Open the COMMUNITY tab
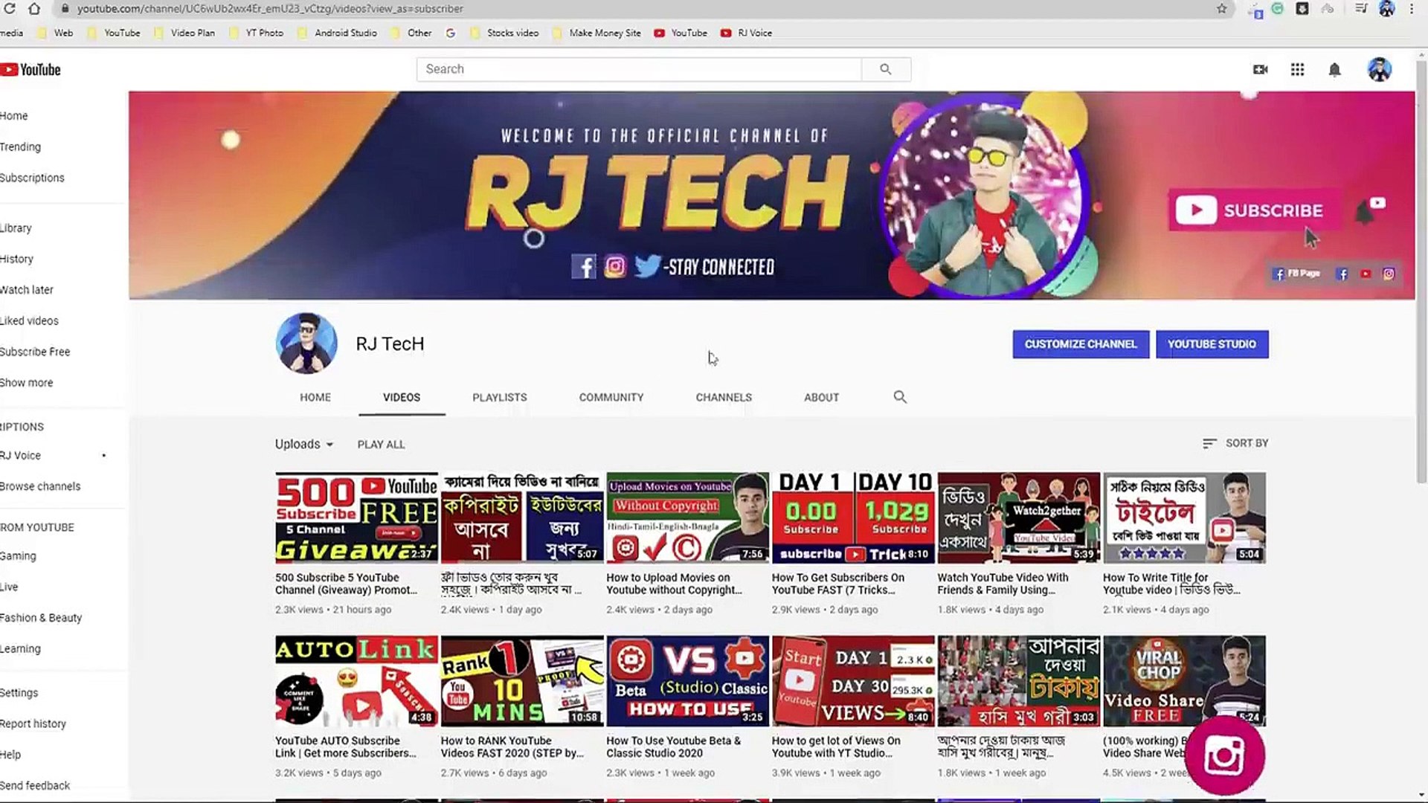This screenshot has height=803, width=1428. pyautogui.click(x=611, y=397)
